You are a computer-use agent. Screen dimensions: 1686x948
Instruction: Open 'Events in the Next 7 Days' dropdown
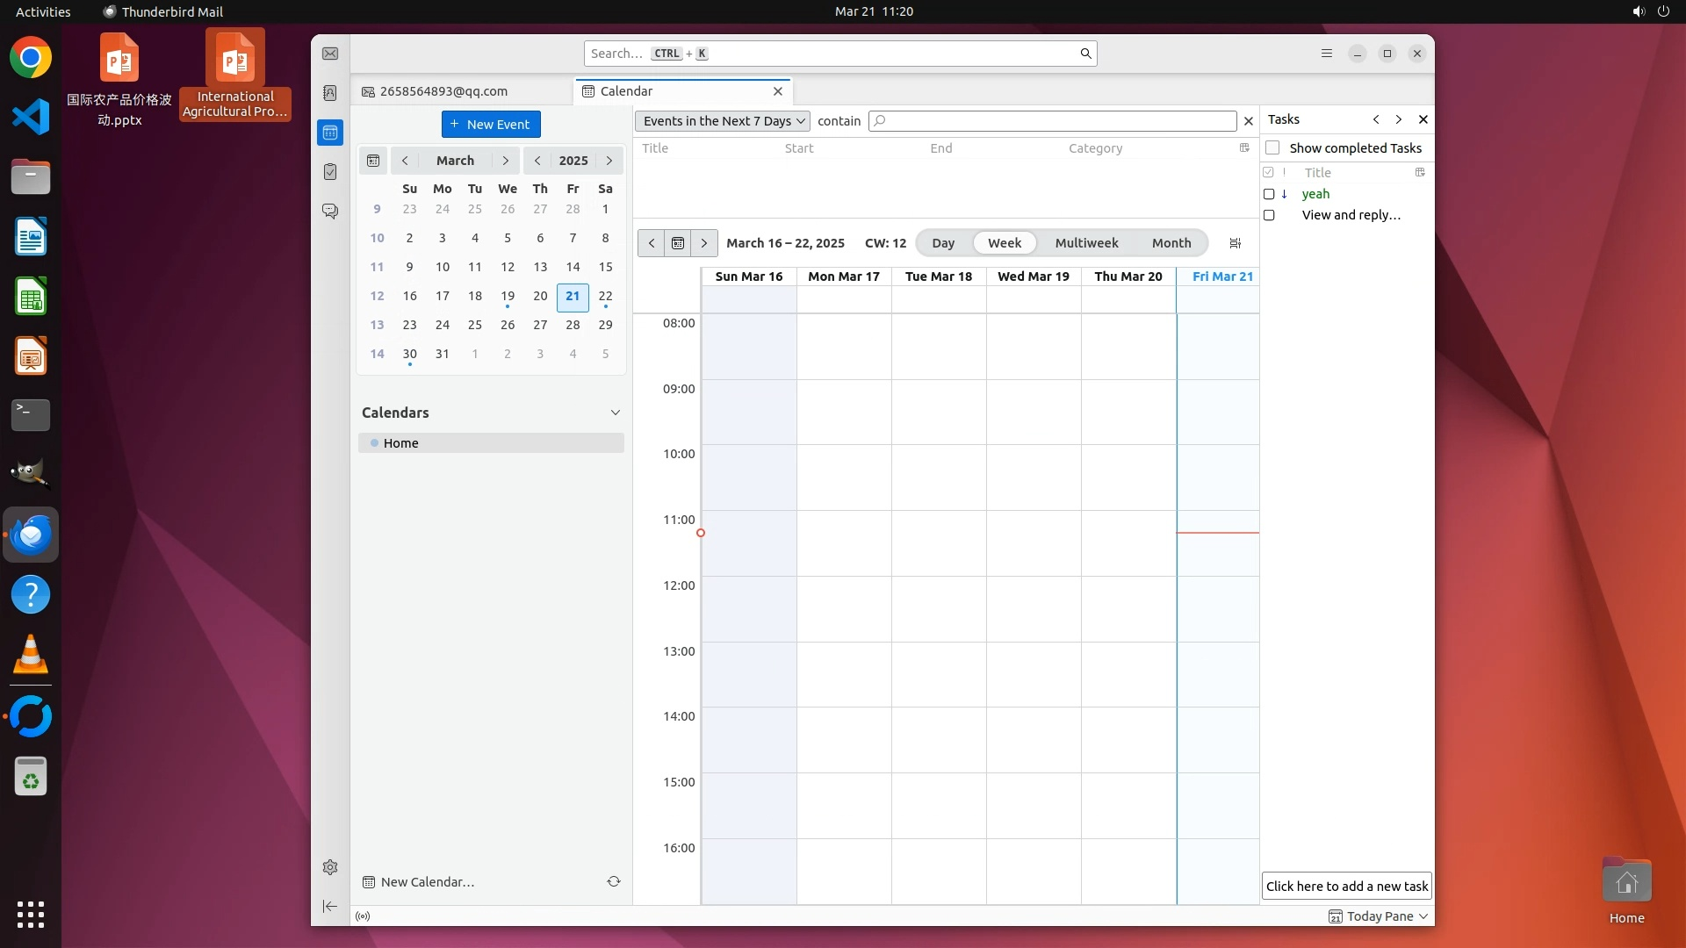tap(723, 121)
